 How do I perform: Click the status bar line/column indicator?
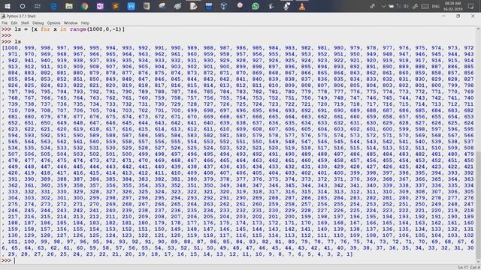click(468, 268)
